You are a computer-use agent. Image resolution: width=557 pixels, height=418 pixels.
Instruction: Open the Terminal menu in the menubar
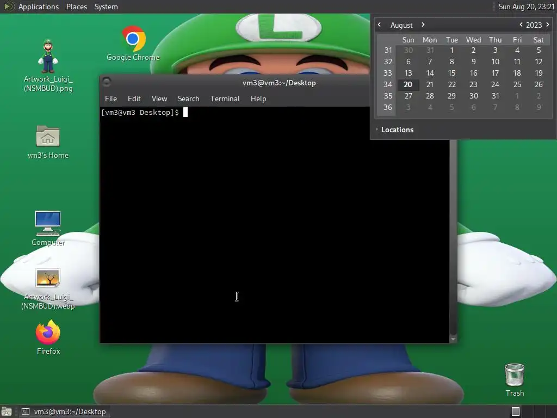click(x=225, y=99)
